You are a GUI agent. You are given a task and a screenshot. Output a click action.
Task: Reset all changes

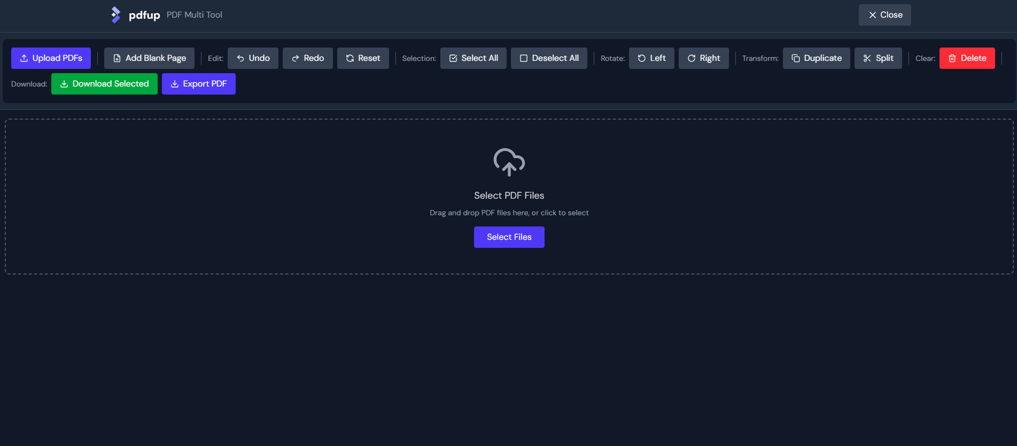[362, 58]
